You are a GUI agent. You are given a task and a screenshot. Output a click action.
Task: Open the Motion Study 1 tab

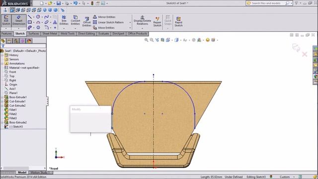pos(40,173)
